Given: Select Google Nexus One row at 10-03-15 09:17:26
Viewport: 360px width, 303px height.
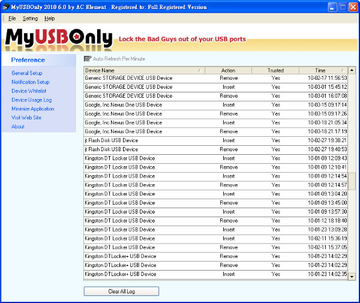Looking at the screenshot, I should coord(215,114).
